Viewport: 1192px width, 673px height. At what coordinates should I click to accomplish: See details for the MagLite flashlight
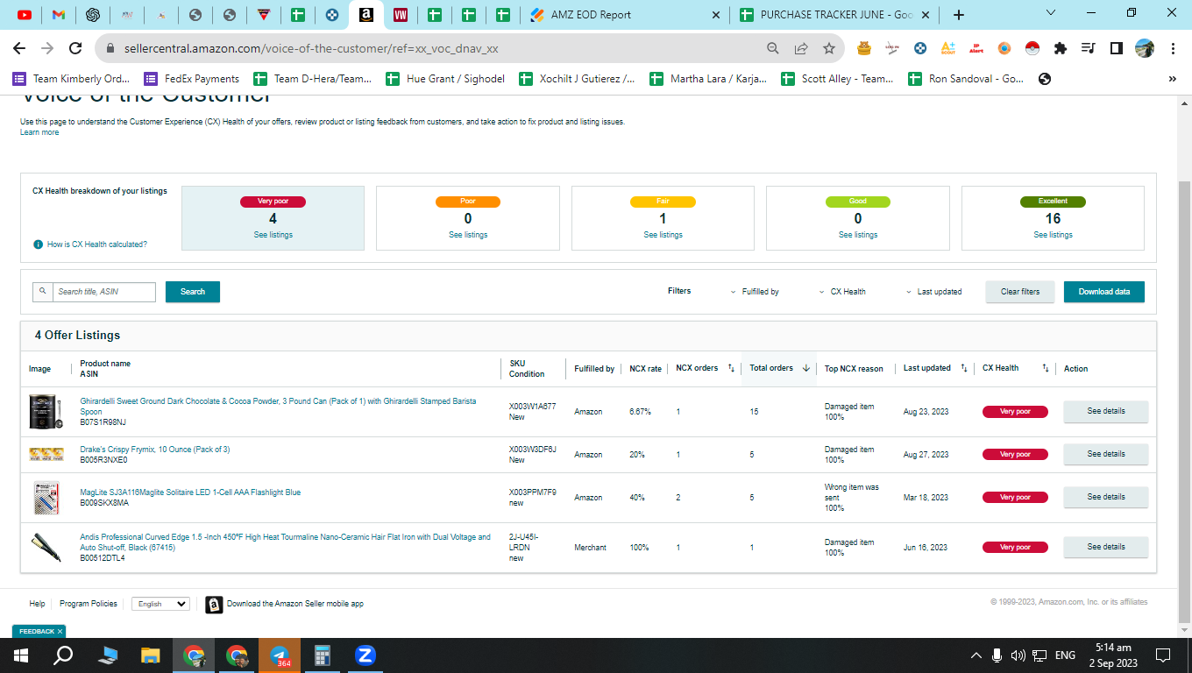pyautogui.click(x=1105, y=497)
